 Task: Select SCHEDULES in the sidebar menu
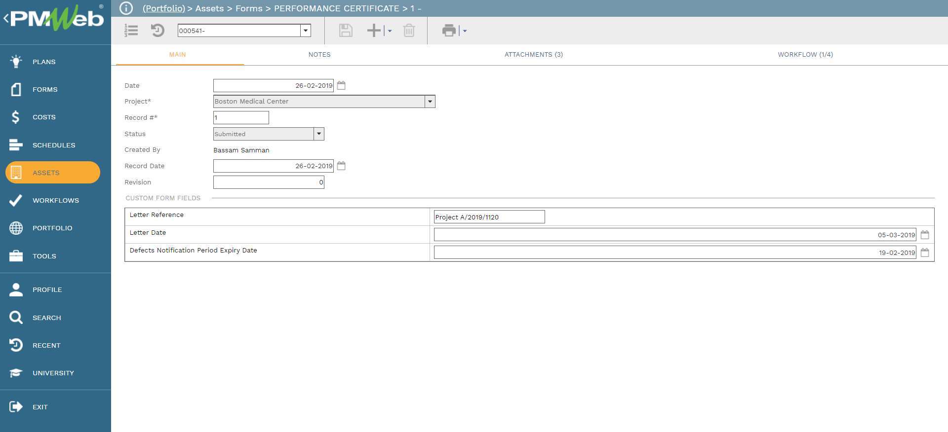point(54,145)
